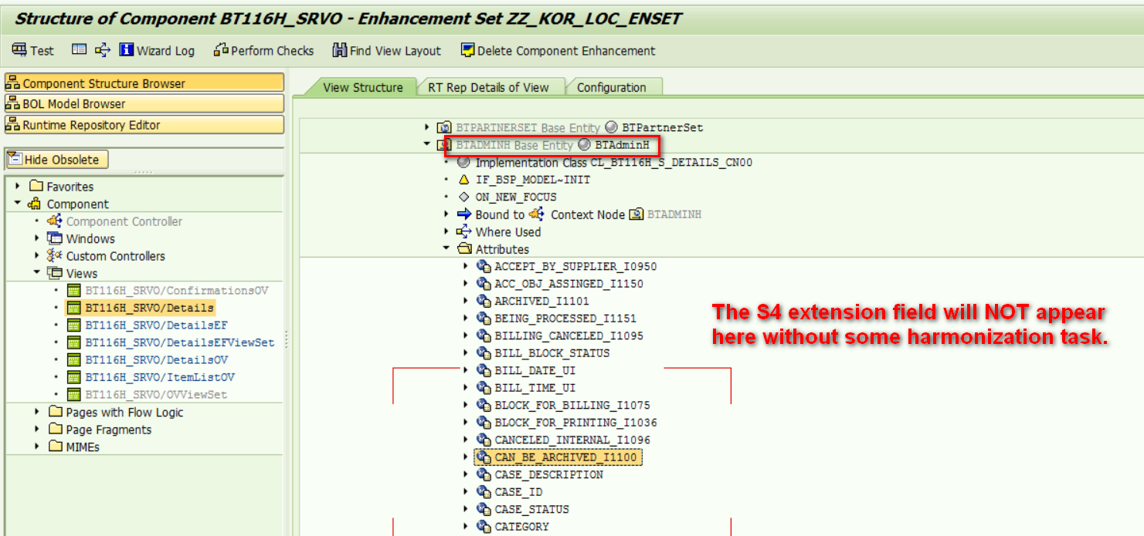Select the BILL_BLOCK_STATUS attribute
The height and width of the screenshot is (536, 1144).
552,353
